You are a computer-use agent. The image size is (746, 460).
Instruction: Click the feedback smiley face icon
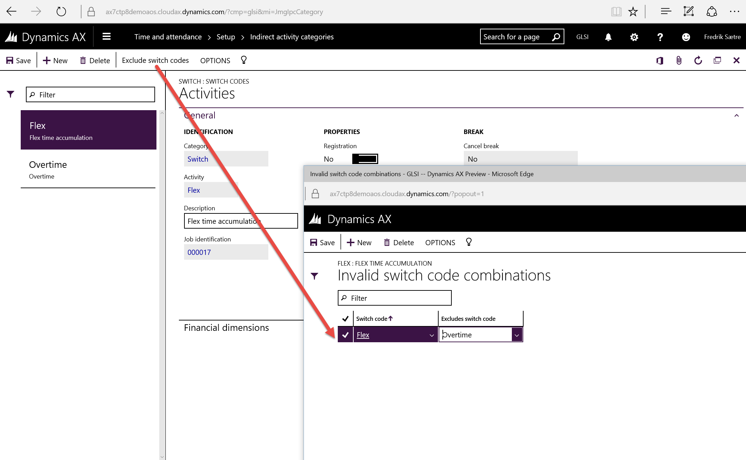pyautogui.click(x=686, y=37)
